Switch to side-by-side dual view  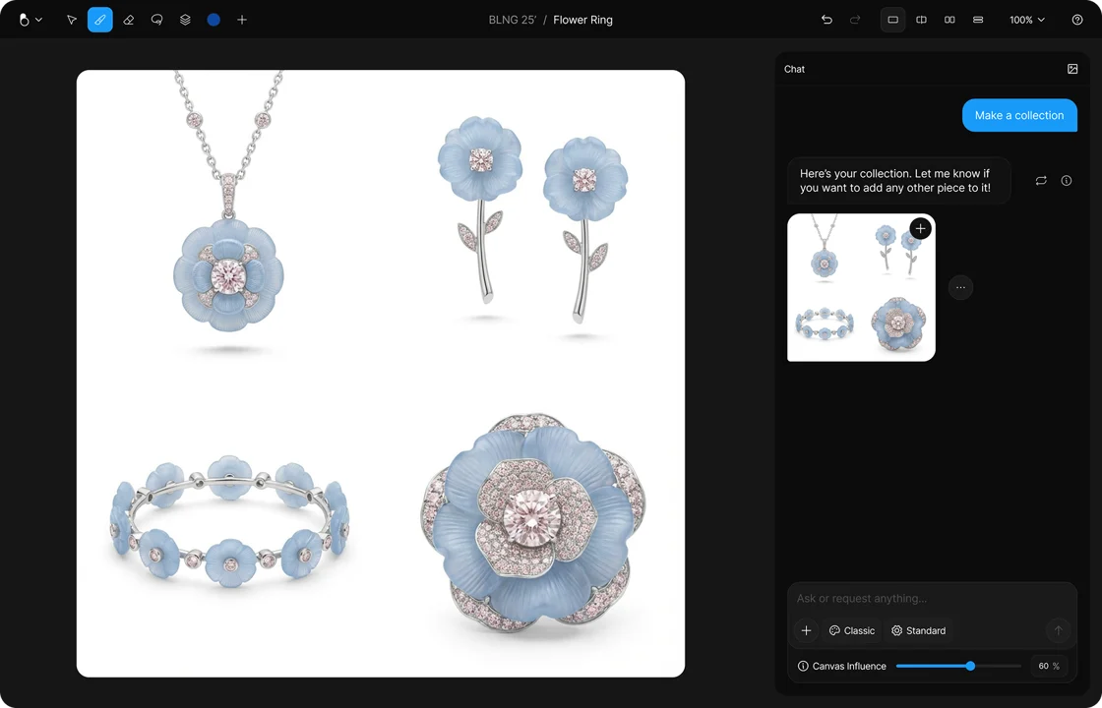[949, 20]
